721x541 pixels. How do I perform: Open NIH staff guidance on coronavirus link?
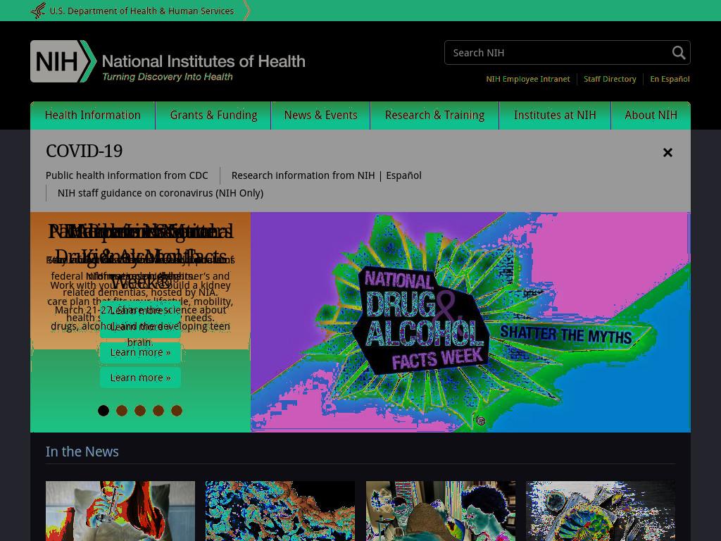point(161,193)
